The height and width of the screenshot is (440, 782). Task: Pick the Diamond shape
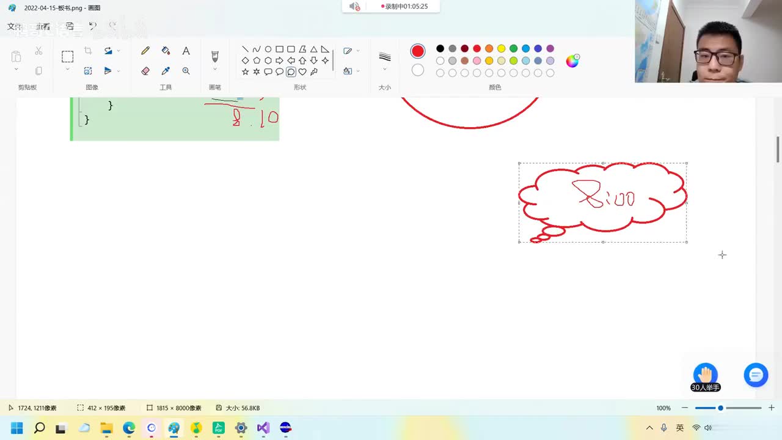[x=245, y=61]
